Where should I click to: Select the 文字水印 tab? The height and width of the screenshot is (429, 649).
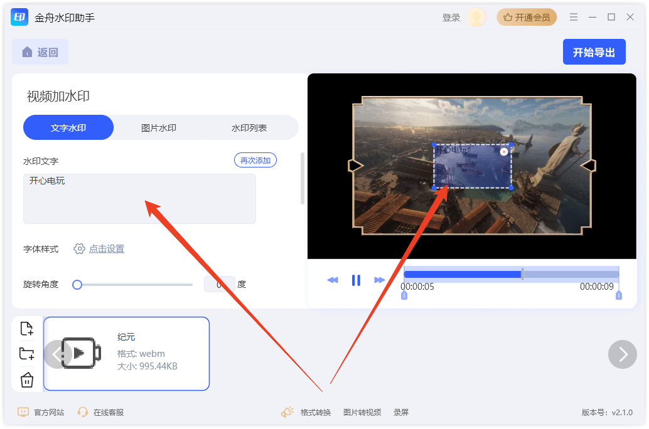tap(68, 127)
